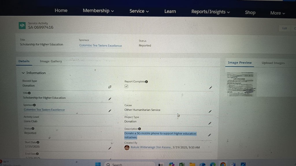Click header Status value 'Reported'

(x=145, y=46)
